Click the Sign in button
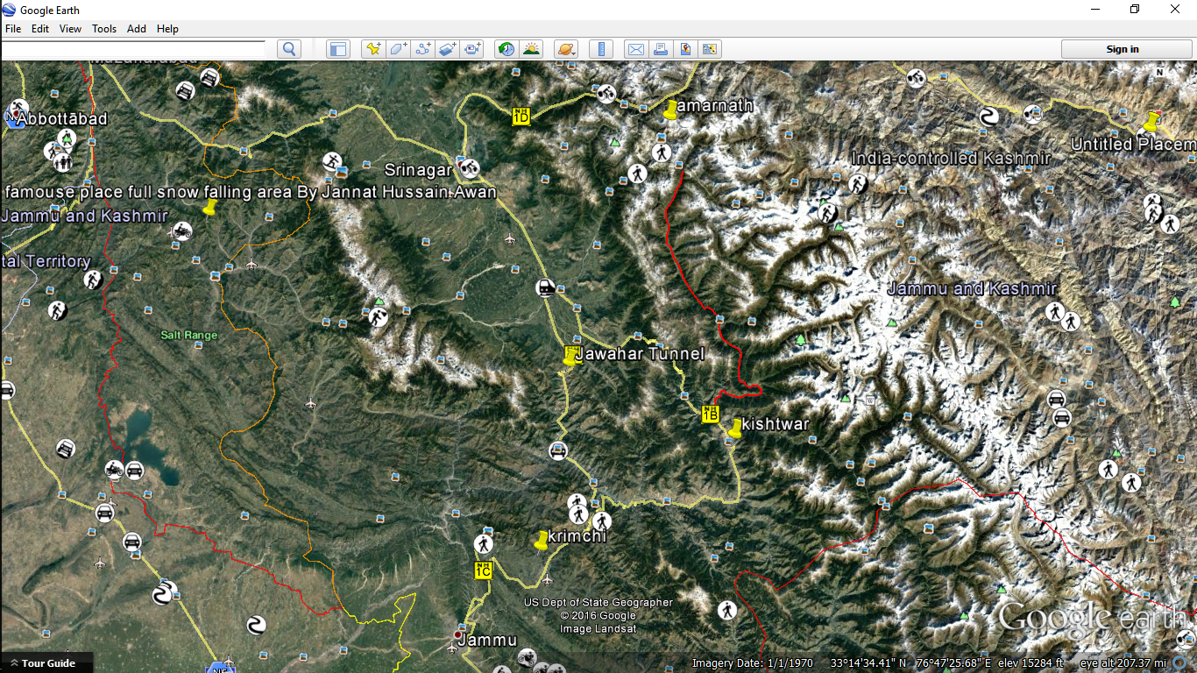Image resolution: width=1197 pixels, height=673 pixels. tap(1122, 49)
